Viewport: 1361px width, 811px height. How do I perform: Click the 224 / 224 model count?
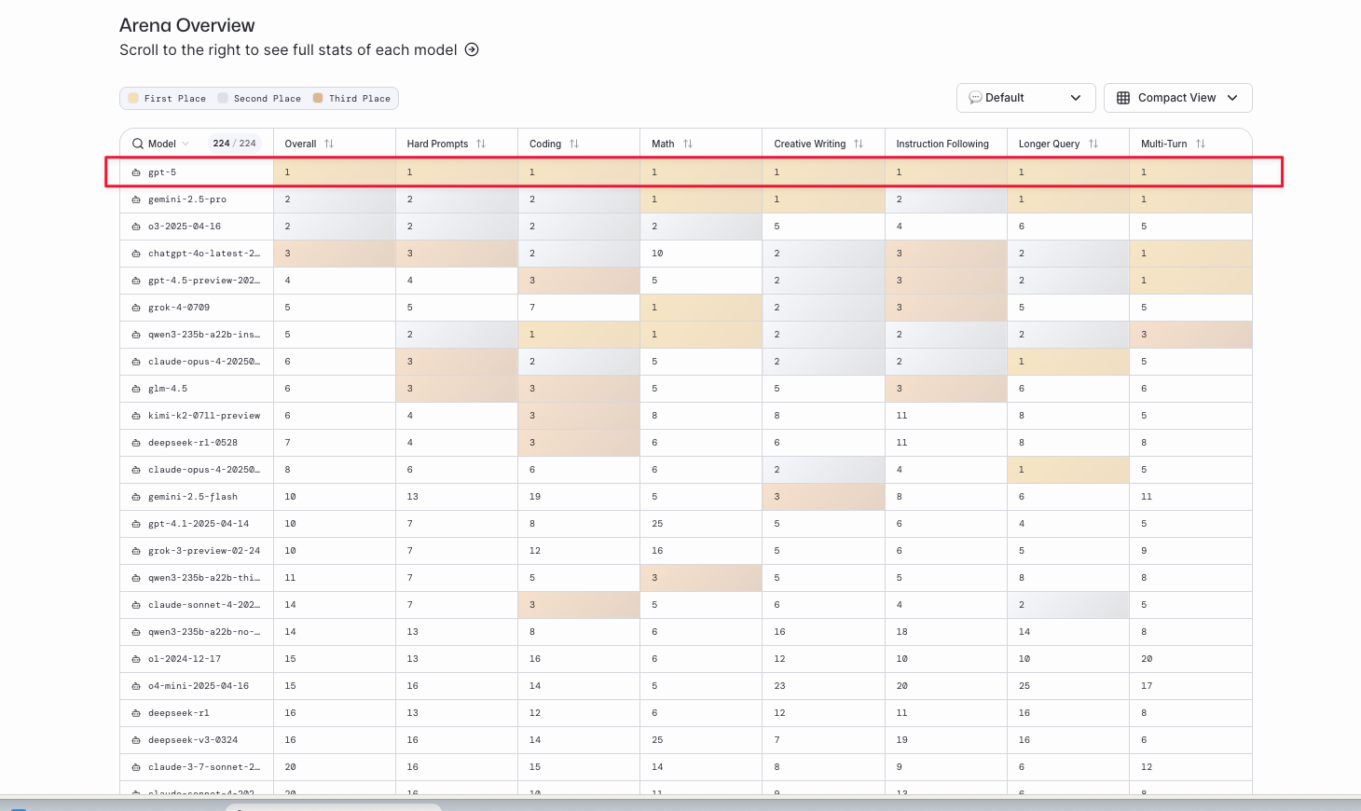click(x=234, y=144)
